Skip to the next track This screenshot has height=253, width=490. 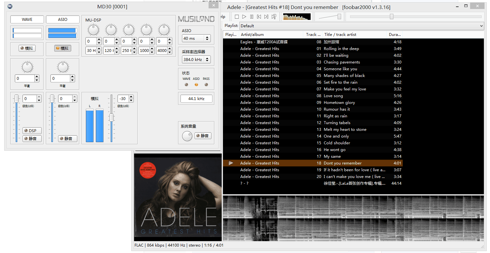(x=266, y=17)
